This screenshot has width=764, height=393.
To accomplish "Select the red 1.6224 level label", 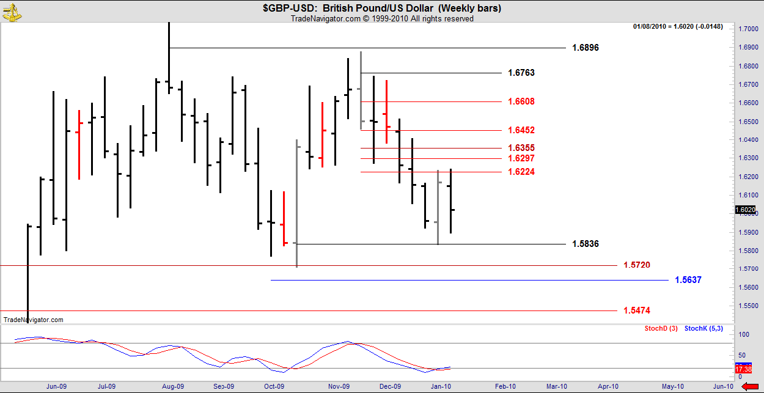I will 521,172.
